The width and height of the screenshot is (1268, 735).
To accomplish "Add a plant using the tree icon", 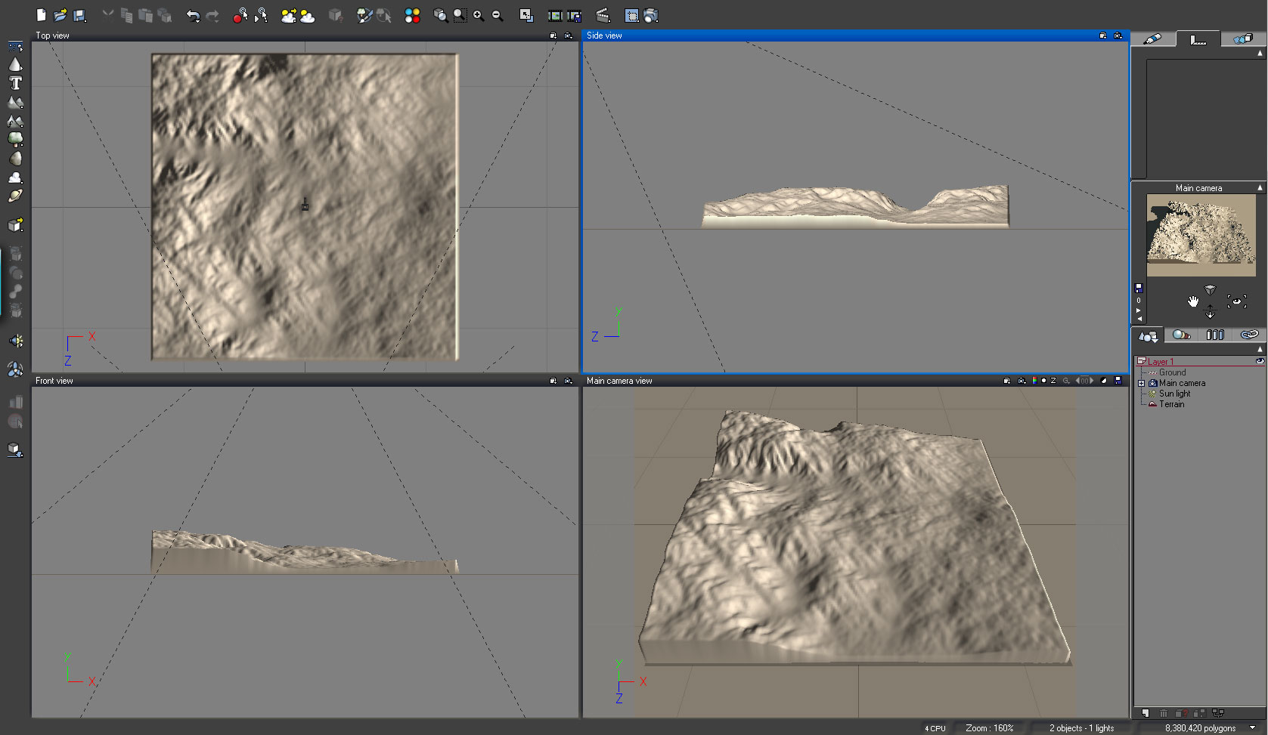I will click(x=15, y=140).
